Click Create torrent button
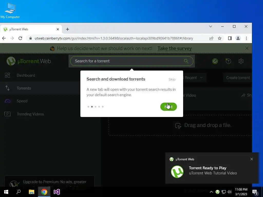 click(238, 78)
